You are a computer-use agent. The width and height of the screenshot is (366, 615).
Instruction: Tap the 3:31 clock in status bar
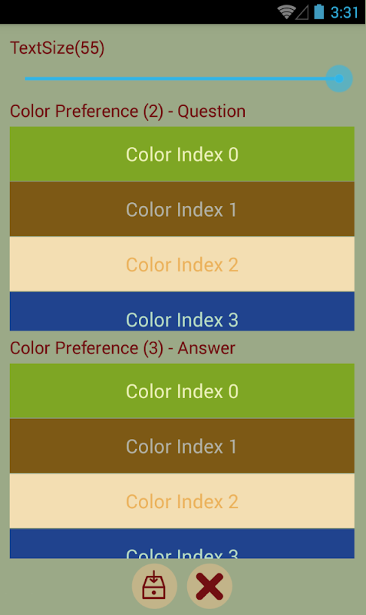(344, 12)
